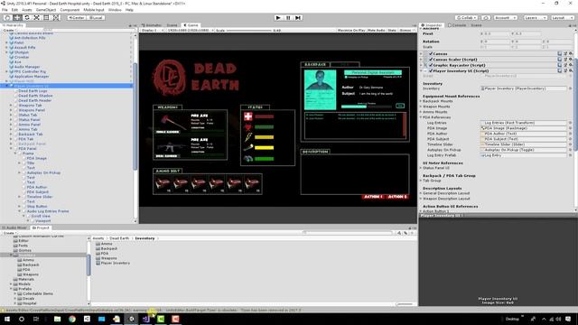This screenshot has height=325, width=578.
Task: Switch to the Audio Mixer tab
Action: click(x=15, y=228)
